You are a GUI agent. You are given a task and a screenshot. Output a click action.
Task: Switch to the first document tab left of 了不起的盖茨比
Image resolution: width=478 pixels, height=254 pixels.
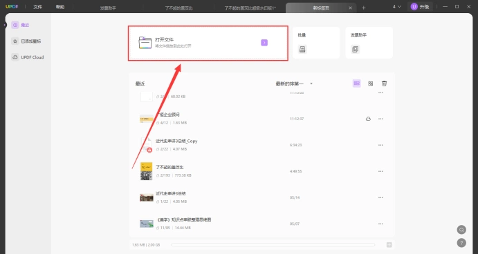[108, 8]
